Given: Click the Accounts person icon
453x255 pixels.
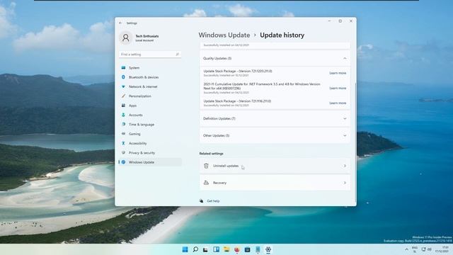Looking at the screenshot, I should tap(123, 115).
